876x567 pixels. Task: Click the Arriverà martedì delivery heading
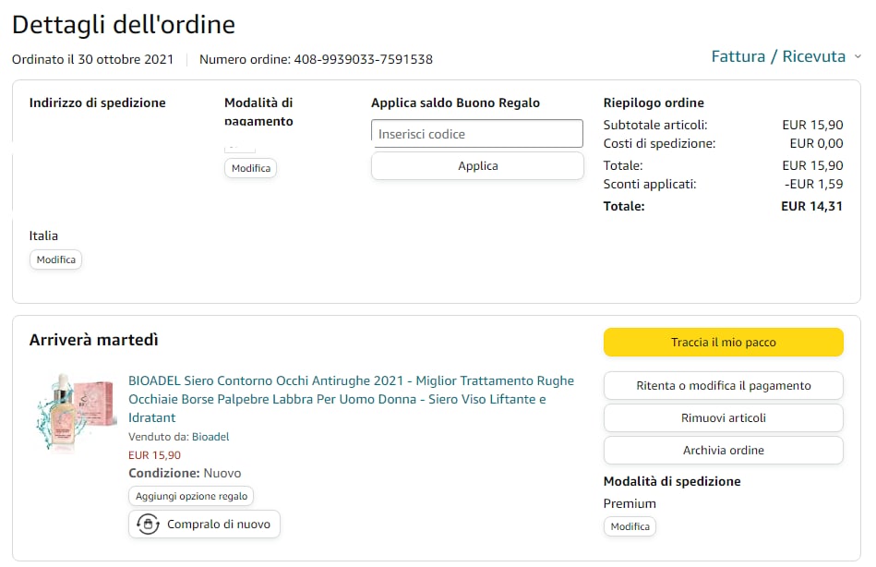tap(94, 340)
